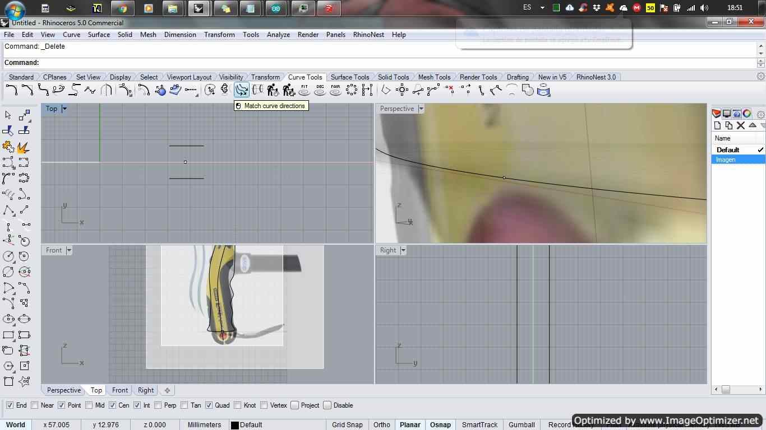The image size is (766, 430).
Task: Delete layer with the X icon
Action: click(741, 125)
